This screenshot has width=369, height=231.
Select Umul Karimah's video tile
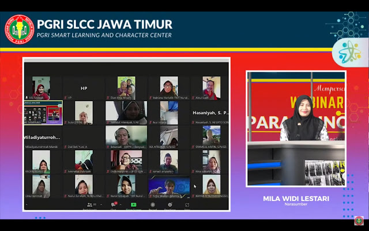tap(41, 186)
